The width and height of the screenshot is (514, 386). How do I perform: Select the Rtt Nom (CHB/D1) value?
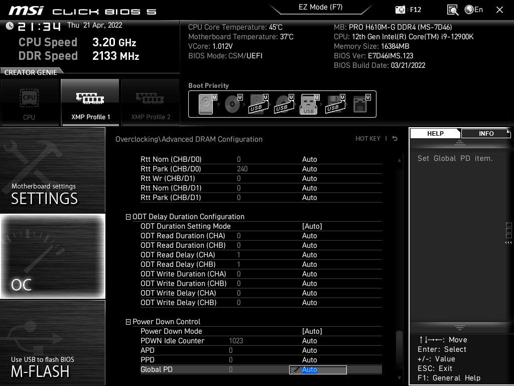pos(309,188)
